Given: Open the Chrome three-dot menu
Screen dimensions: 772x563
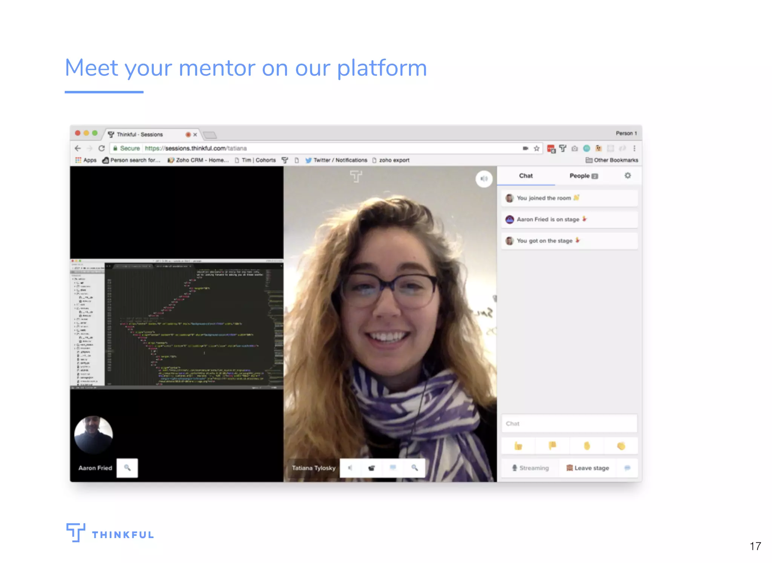Looking at the screenshot, I should click(x=634, y=148).
